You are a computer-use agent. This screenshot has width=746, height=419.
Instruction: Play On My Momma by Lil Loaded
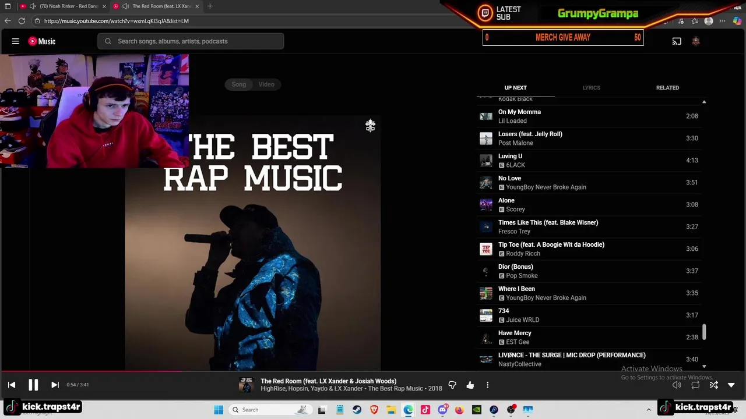pos(589,116)
